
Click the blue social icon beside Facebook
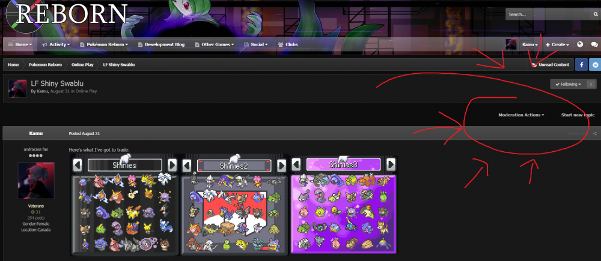click(595, 65)
